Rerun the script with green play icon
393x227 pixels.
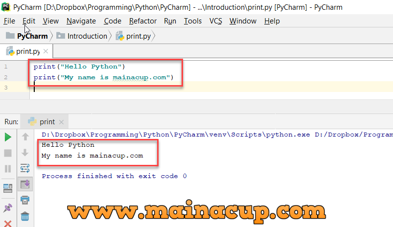[x=8, y=137]
